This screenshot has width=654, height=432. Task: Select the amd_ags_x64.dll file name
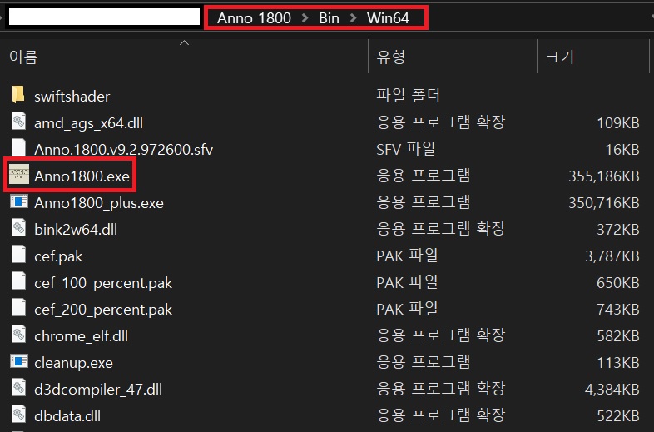tap(88, 123)
